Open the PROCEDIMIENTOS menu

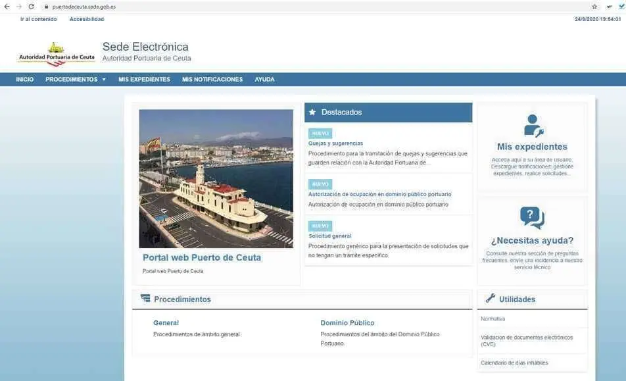pos(72,80)
